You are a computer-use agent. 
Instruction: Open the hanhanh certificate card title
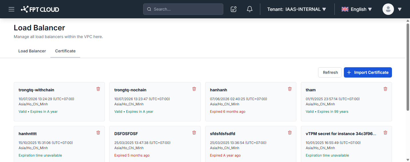pyautogui.click(x=218, y=90)
